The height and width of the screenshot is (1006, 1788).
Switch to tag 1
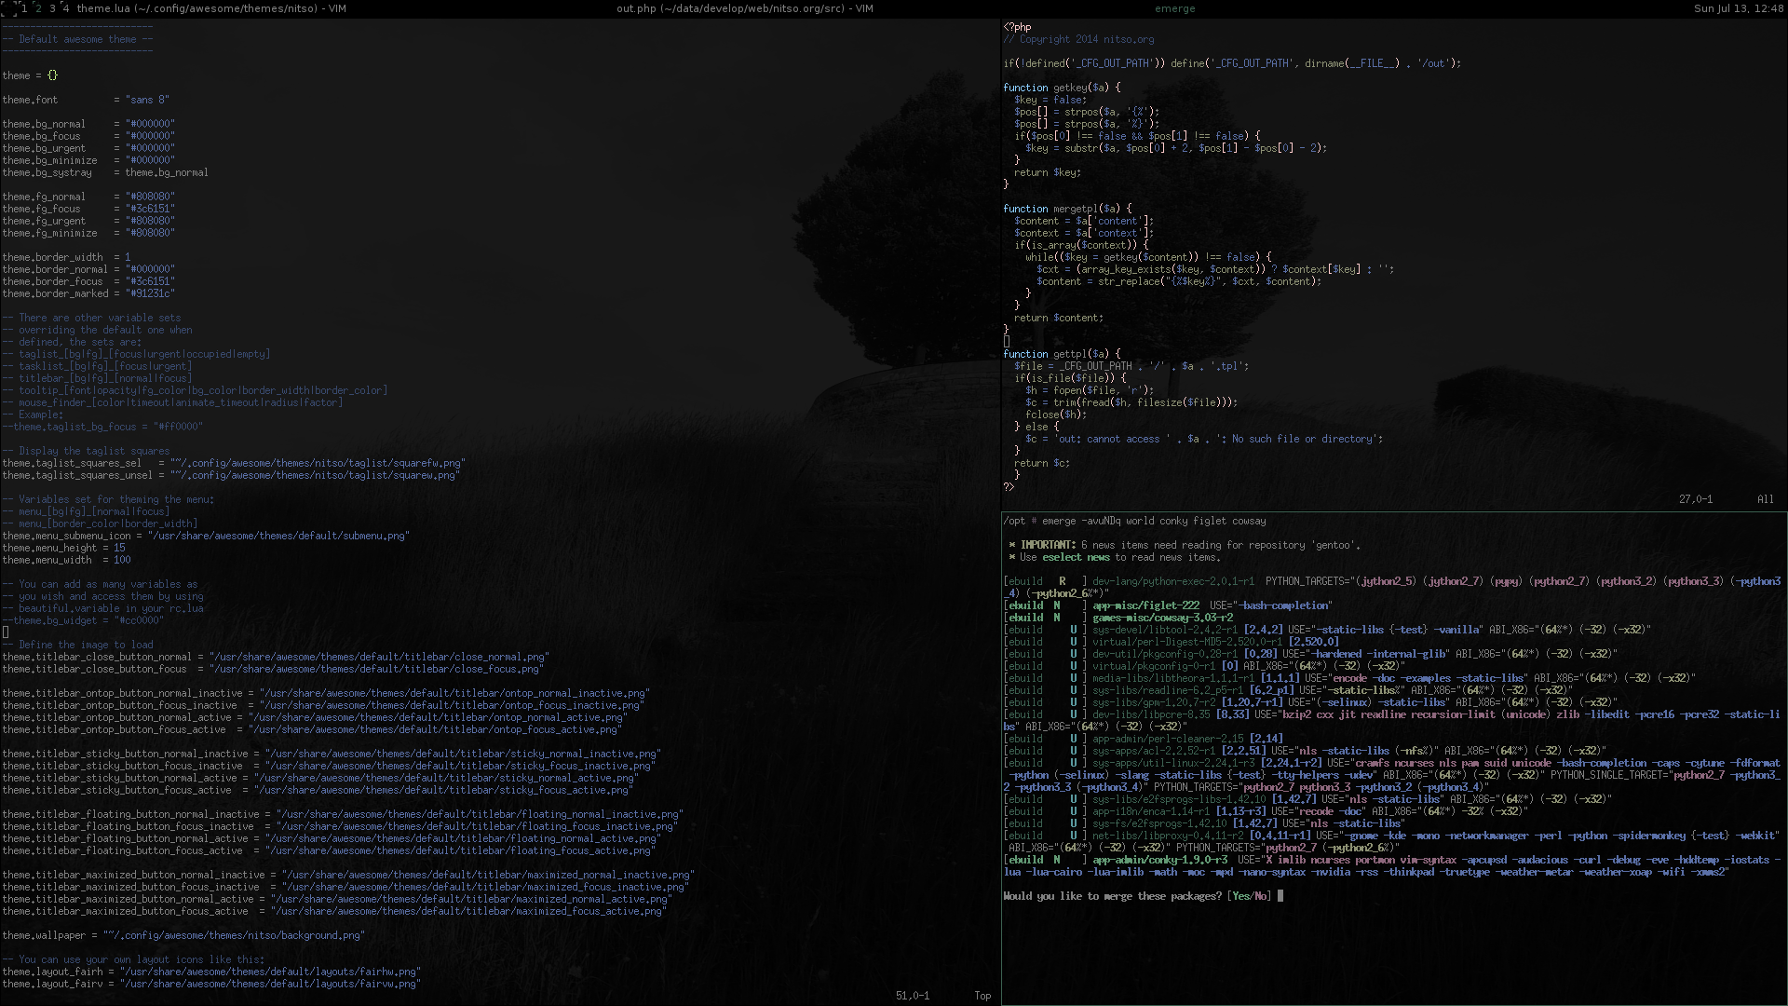pyautogui.click(x=24, y=8)
